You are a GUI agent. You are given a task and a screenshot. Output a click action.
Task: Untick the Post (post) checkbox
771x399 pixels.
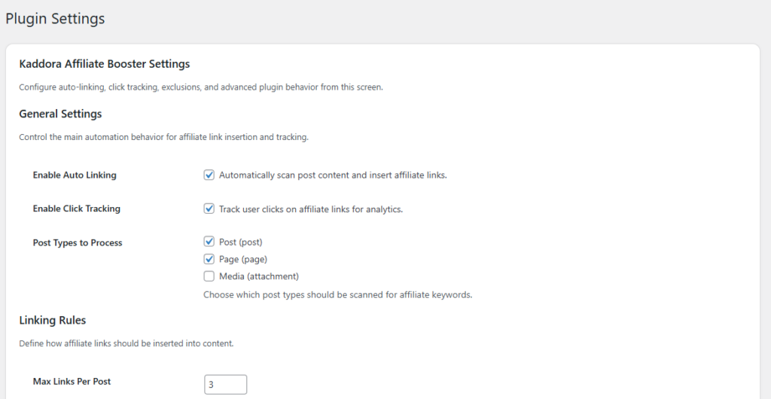[x=209, y=242]
